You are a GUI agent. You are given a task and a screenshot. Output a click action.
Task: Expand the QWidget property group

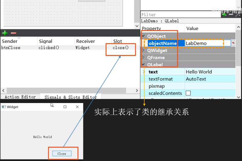143,50
